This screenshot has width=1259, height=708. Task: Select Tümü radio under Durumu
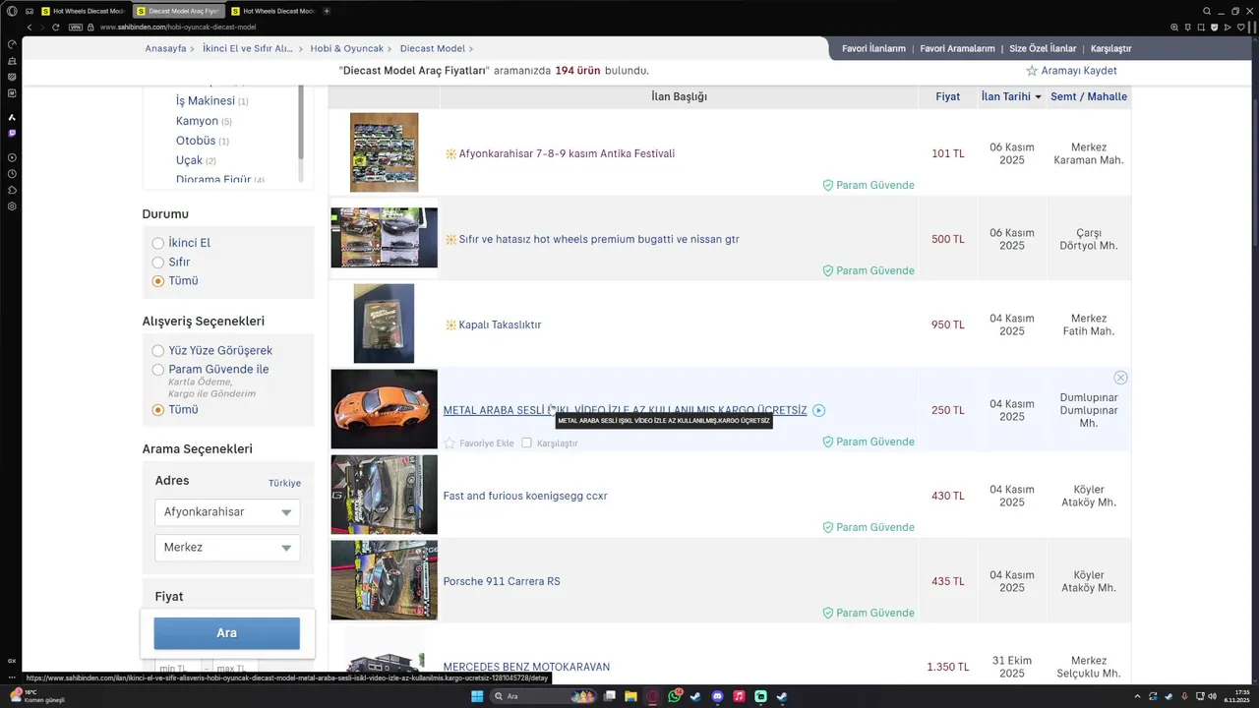[157, 281]
